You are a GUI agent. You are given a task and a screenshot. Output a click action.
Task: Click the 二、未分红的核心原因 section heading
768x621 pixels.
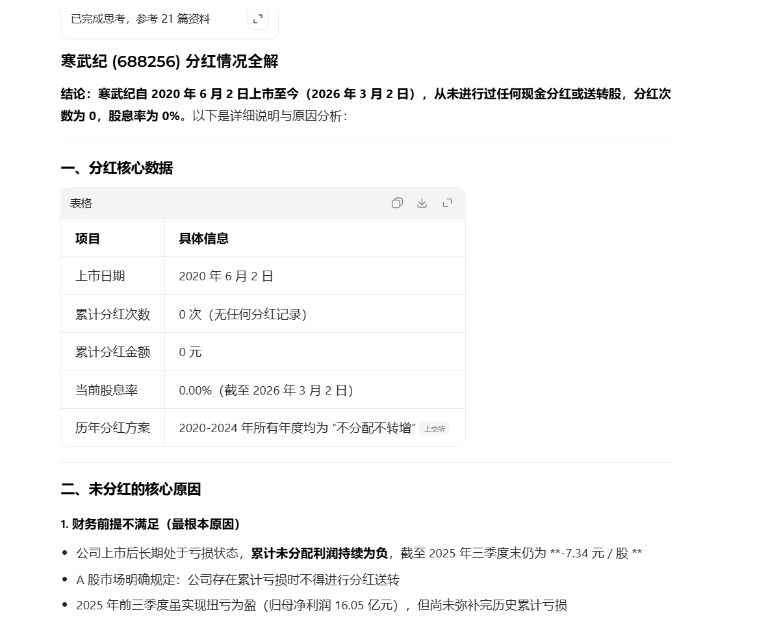[x=131, y=489]
